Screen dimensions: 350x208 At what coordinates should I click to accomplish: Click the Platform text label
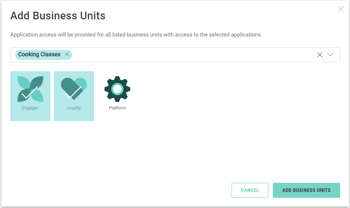coord(117,108)
